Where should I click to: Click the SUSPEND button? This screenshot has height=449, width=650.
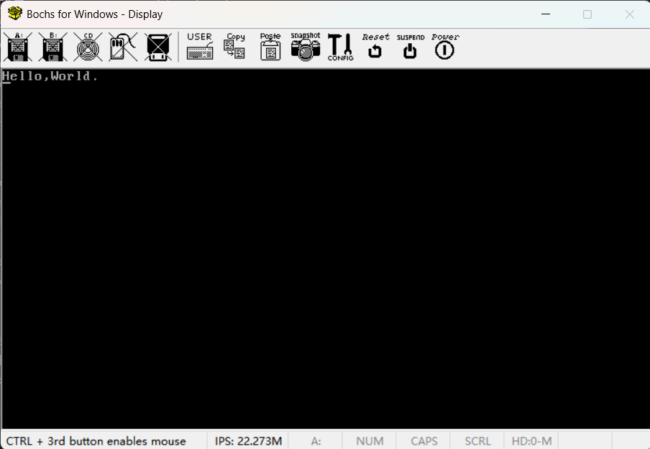point(410,47)
